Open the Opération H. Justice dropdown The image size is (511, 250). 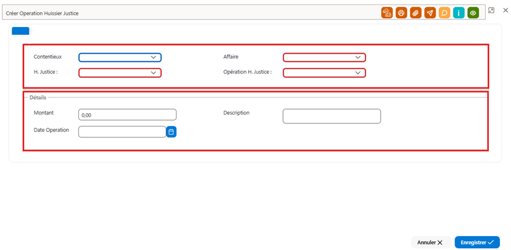pyautogui.click(x=324, y=72)
